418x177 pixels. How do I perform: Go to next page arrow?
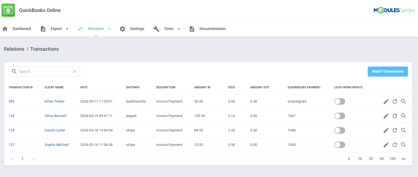[x=34, y=159]
